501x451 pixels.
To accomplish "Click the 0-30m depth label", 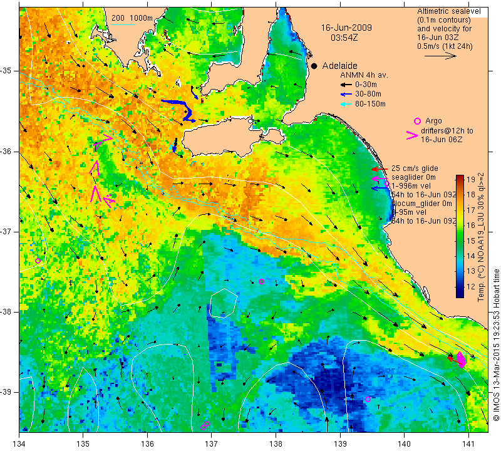I will point(366,85).
